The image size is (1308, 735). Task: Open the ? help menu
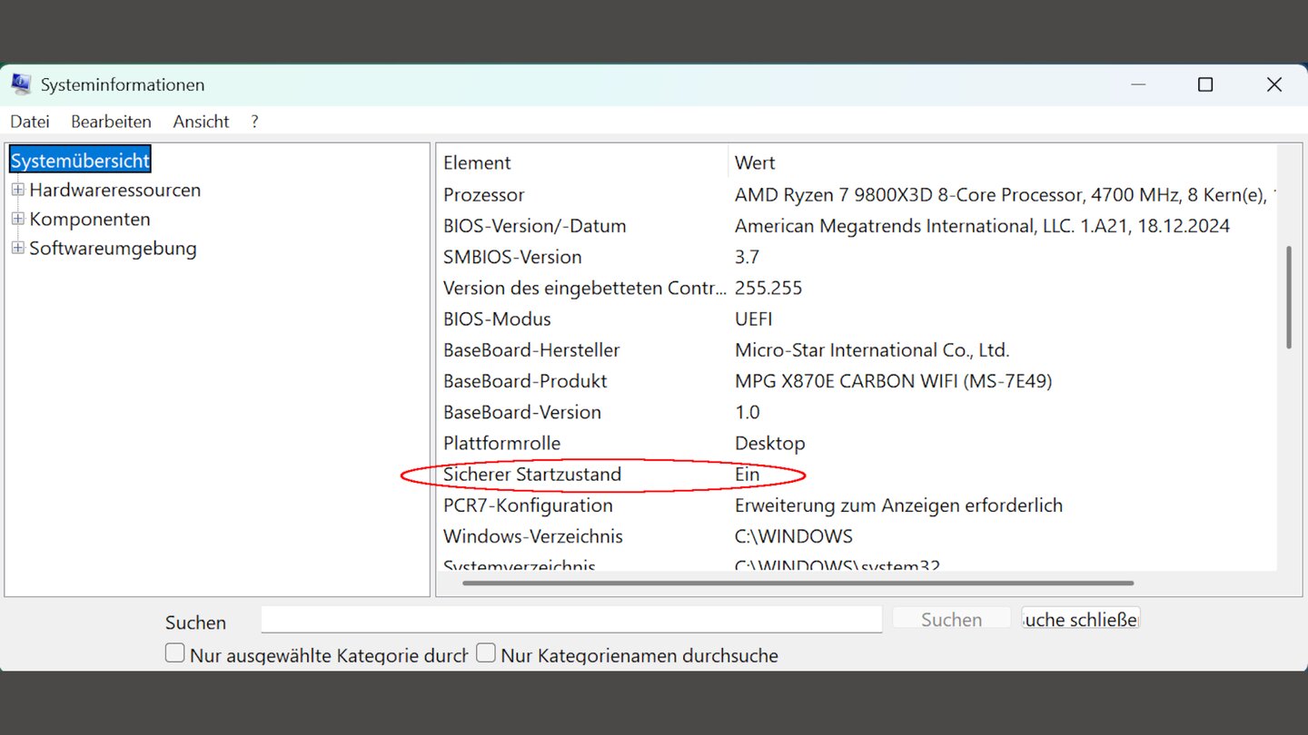click(254, 122)
